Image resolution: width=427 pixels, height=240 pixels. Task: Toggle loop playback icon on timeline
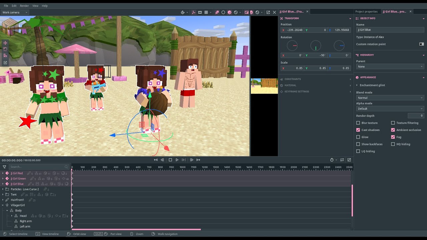[342, 160]
